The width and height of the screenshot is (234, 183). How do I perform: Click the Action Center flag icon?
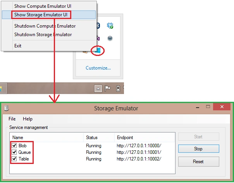(x=107, y=89)
